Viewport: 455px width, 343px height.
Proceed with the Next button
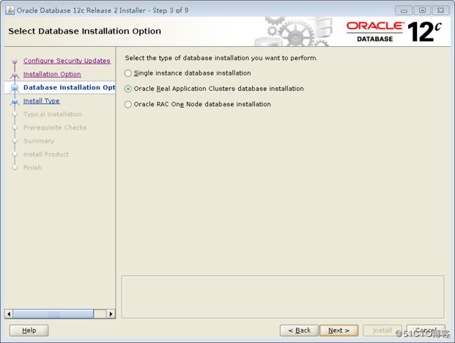[339, 330]
